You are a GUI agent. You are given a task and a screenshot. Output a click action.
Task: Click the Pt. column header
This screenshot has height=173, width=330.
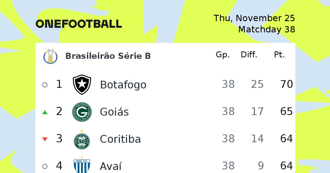pyautogui.click(x=279, y=55)
